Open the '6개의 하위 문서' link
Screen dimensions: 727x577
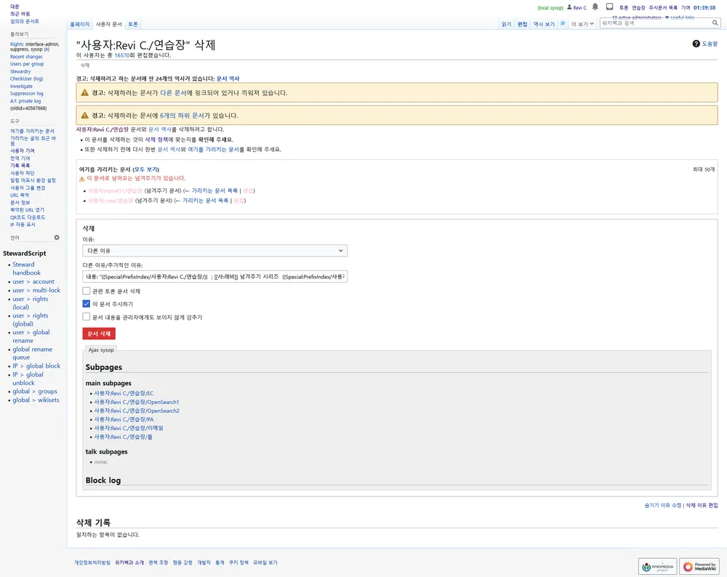pos(182,116)
